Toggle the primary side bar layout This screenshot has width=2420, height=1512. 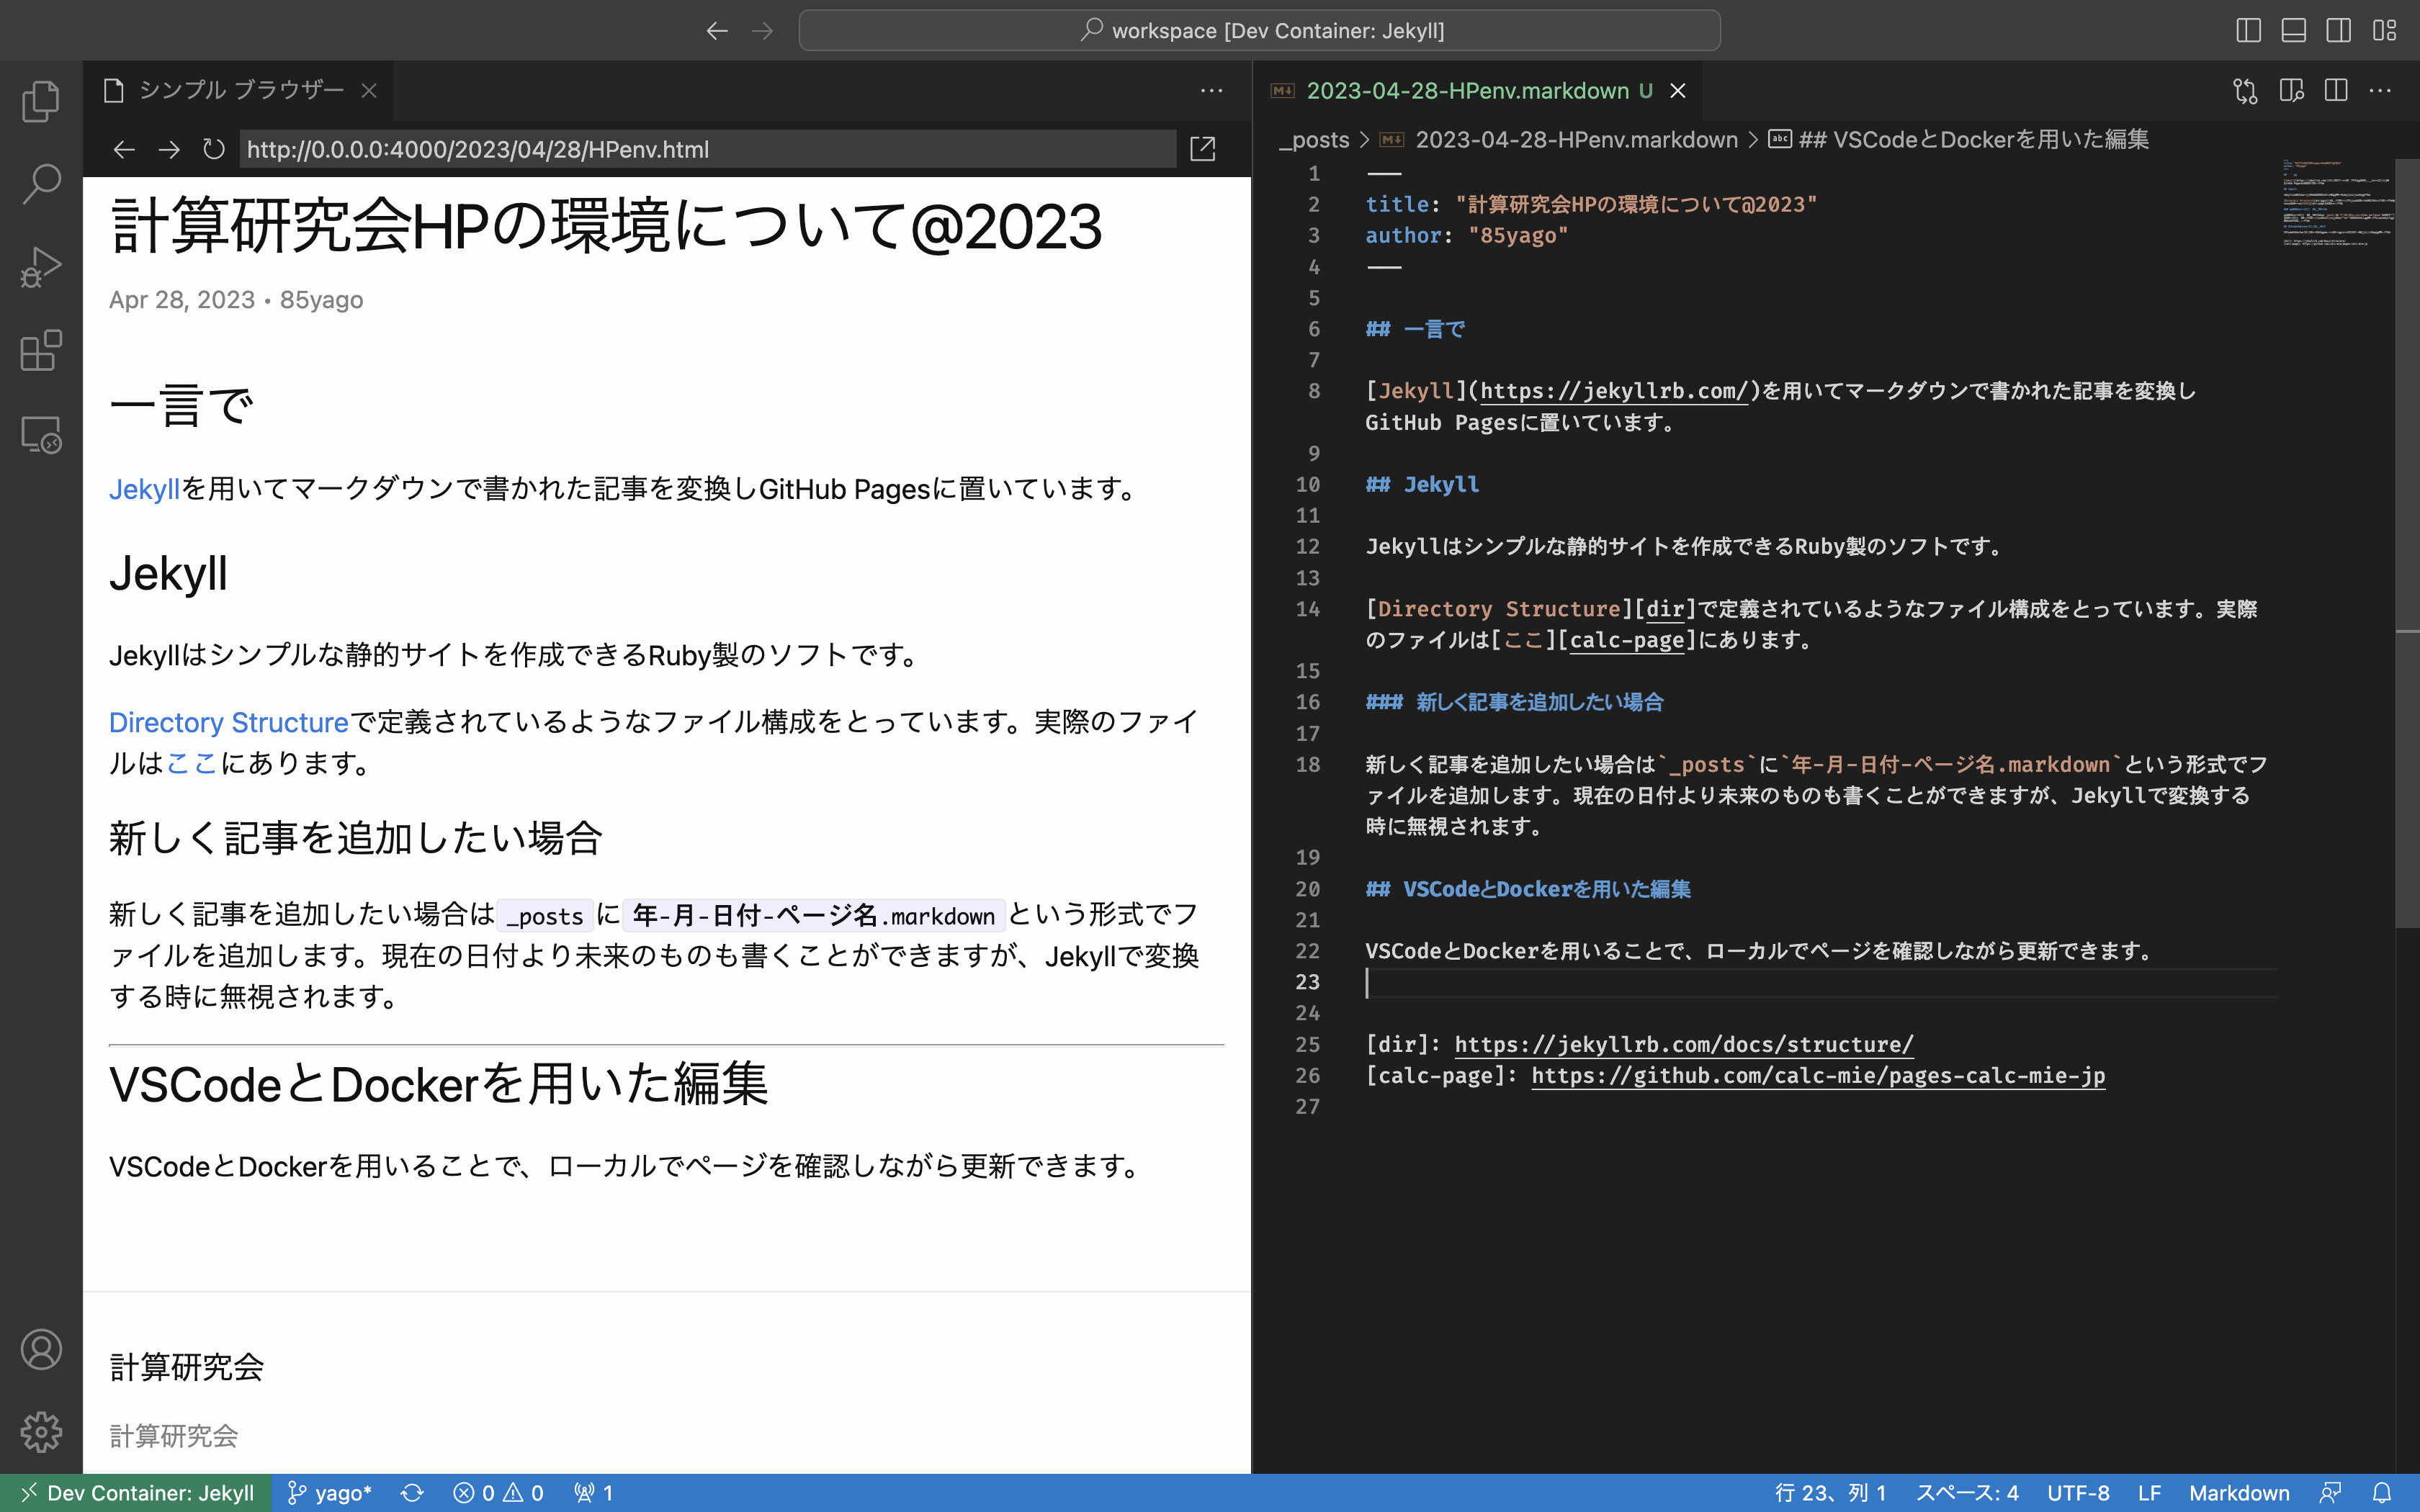[2248, 31]
